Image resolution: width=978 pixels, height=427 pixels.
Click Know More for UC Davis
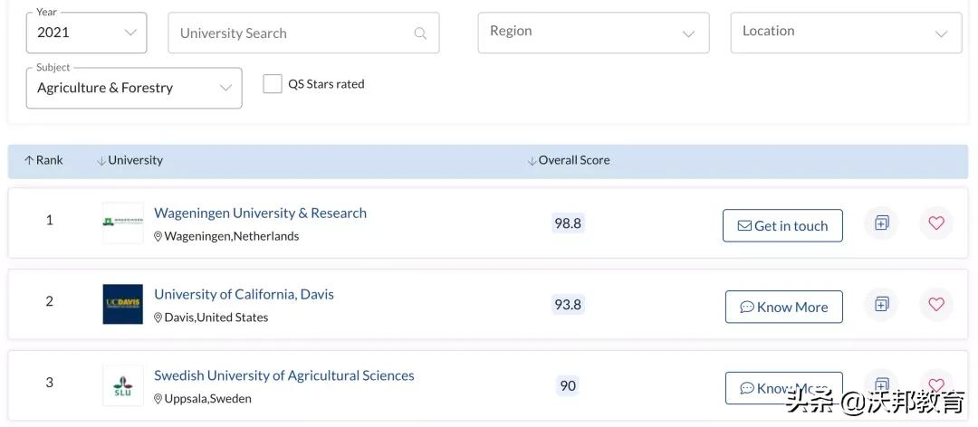[x=783, y=307]
